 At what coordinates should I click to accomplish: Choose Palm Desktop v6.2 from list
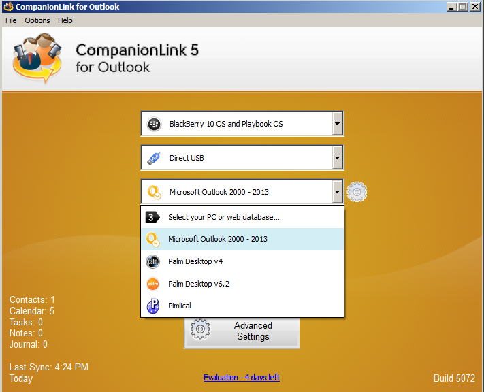coord(242,284)
